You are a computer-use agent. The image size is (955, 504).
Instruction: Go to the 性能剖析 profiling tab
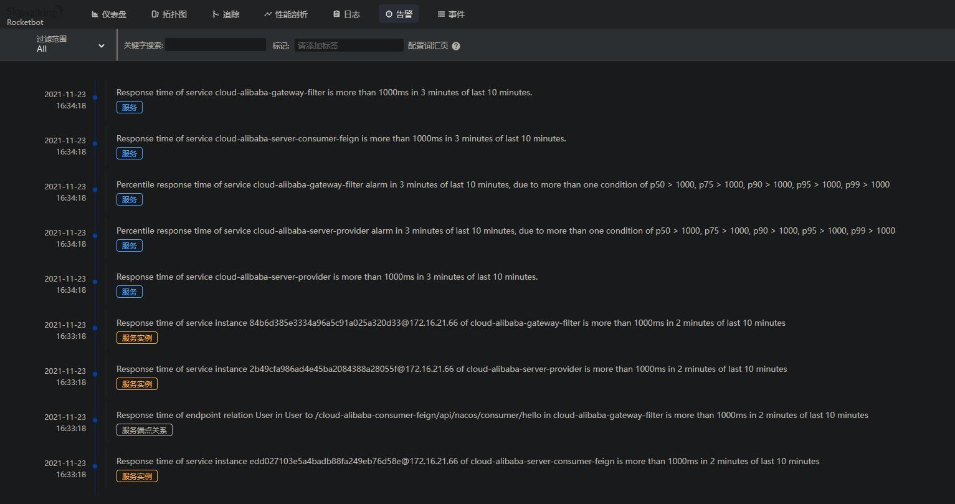point(286,14)
